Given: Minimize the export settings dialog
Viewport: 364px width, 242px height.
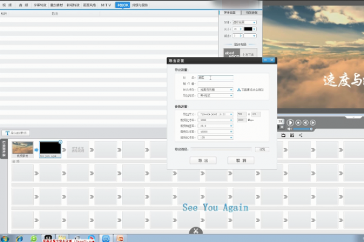Looking at the screenshot, I should pos(265,60).
